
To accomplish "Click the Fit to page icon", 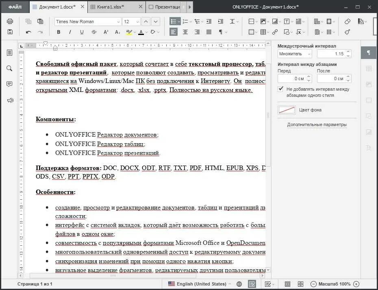I will click(x=287, y=284).
